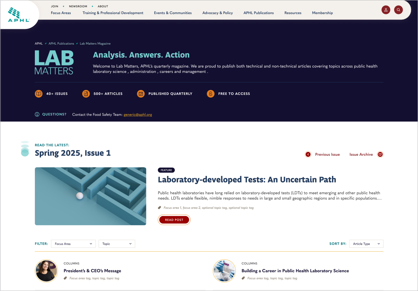Click the generic@aphl.org email link
Viewport: 418px width, 291px height.
tap(138, 115)
